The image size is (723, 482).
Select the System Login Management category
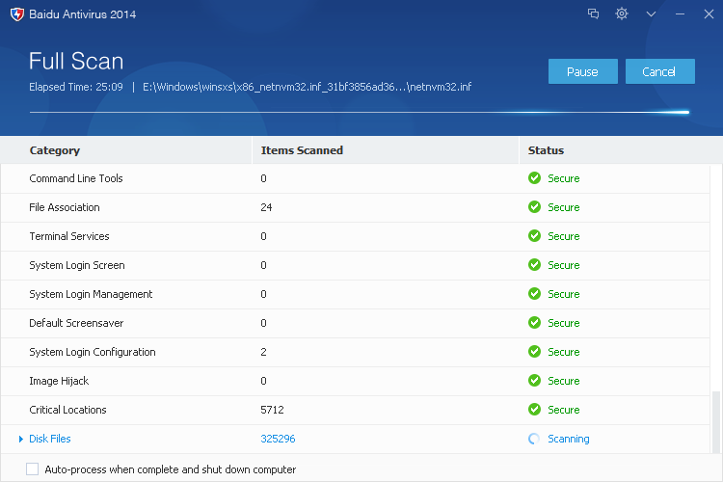click(91, 294)
